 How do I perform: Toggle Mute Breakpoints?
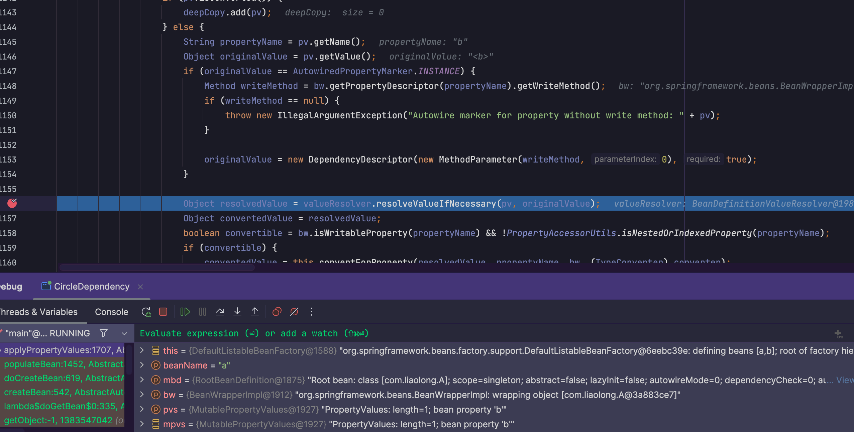[x=294, y=312]
